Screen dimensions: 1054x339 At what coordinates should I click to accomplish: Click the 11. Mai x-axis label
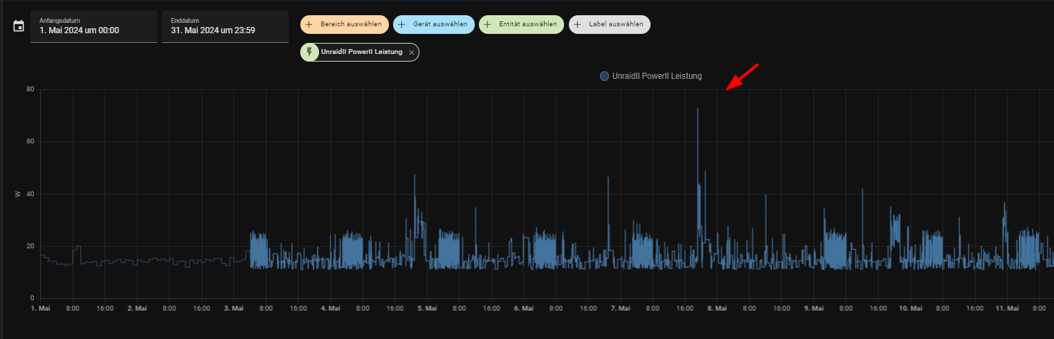1007,308
